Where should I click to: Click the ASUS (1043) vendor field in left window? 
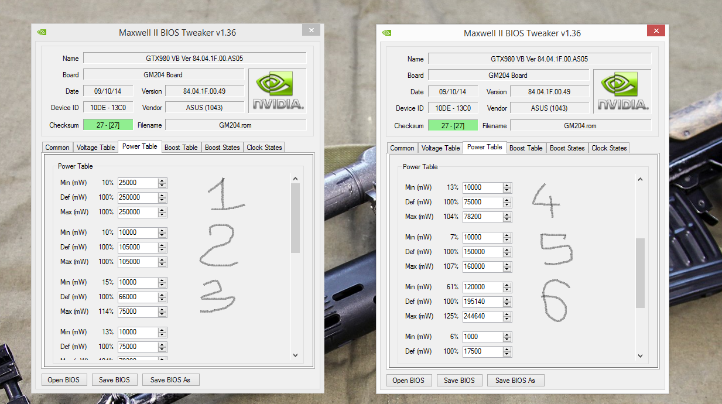204,107
